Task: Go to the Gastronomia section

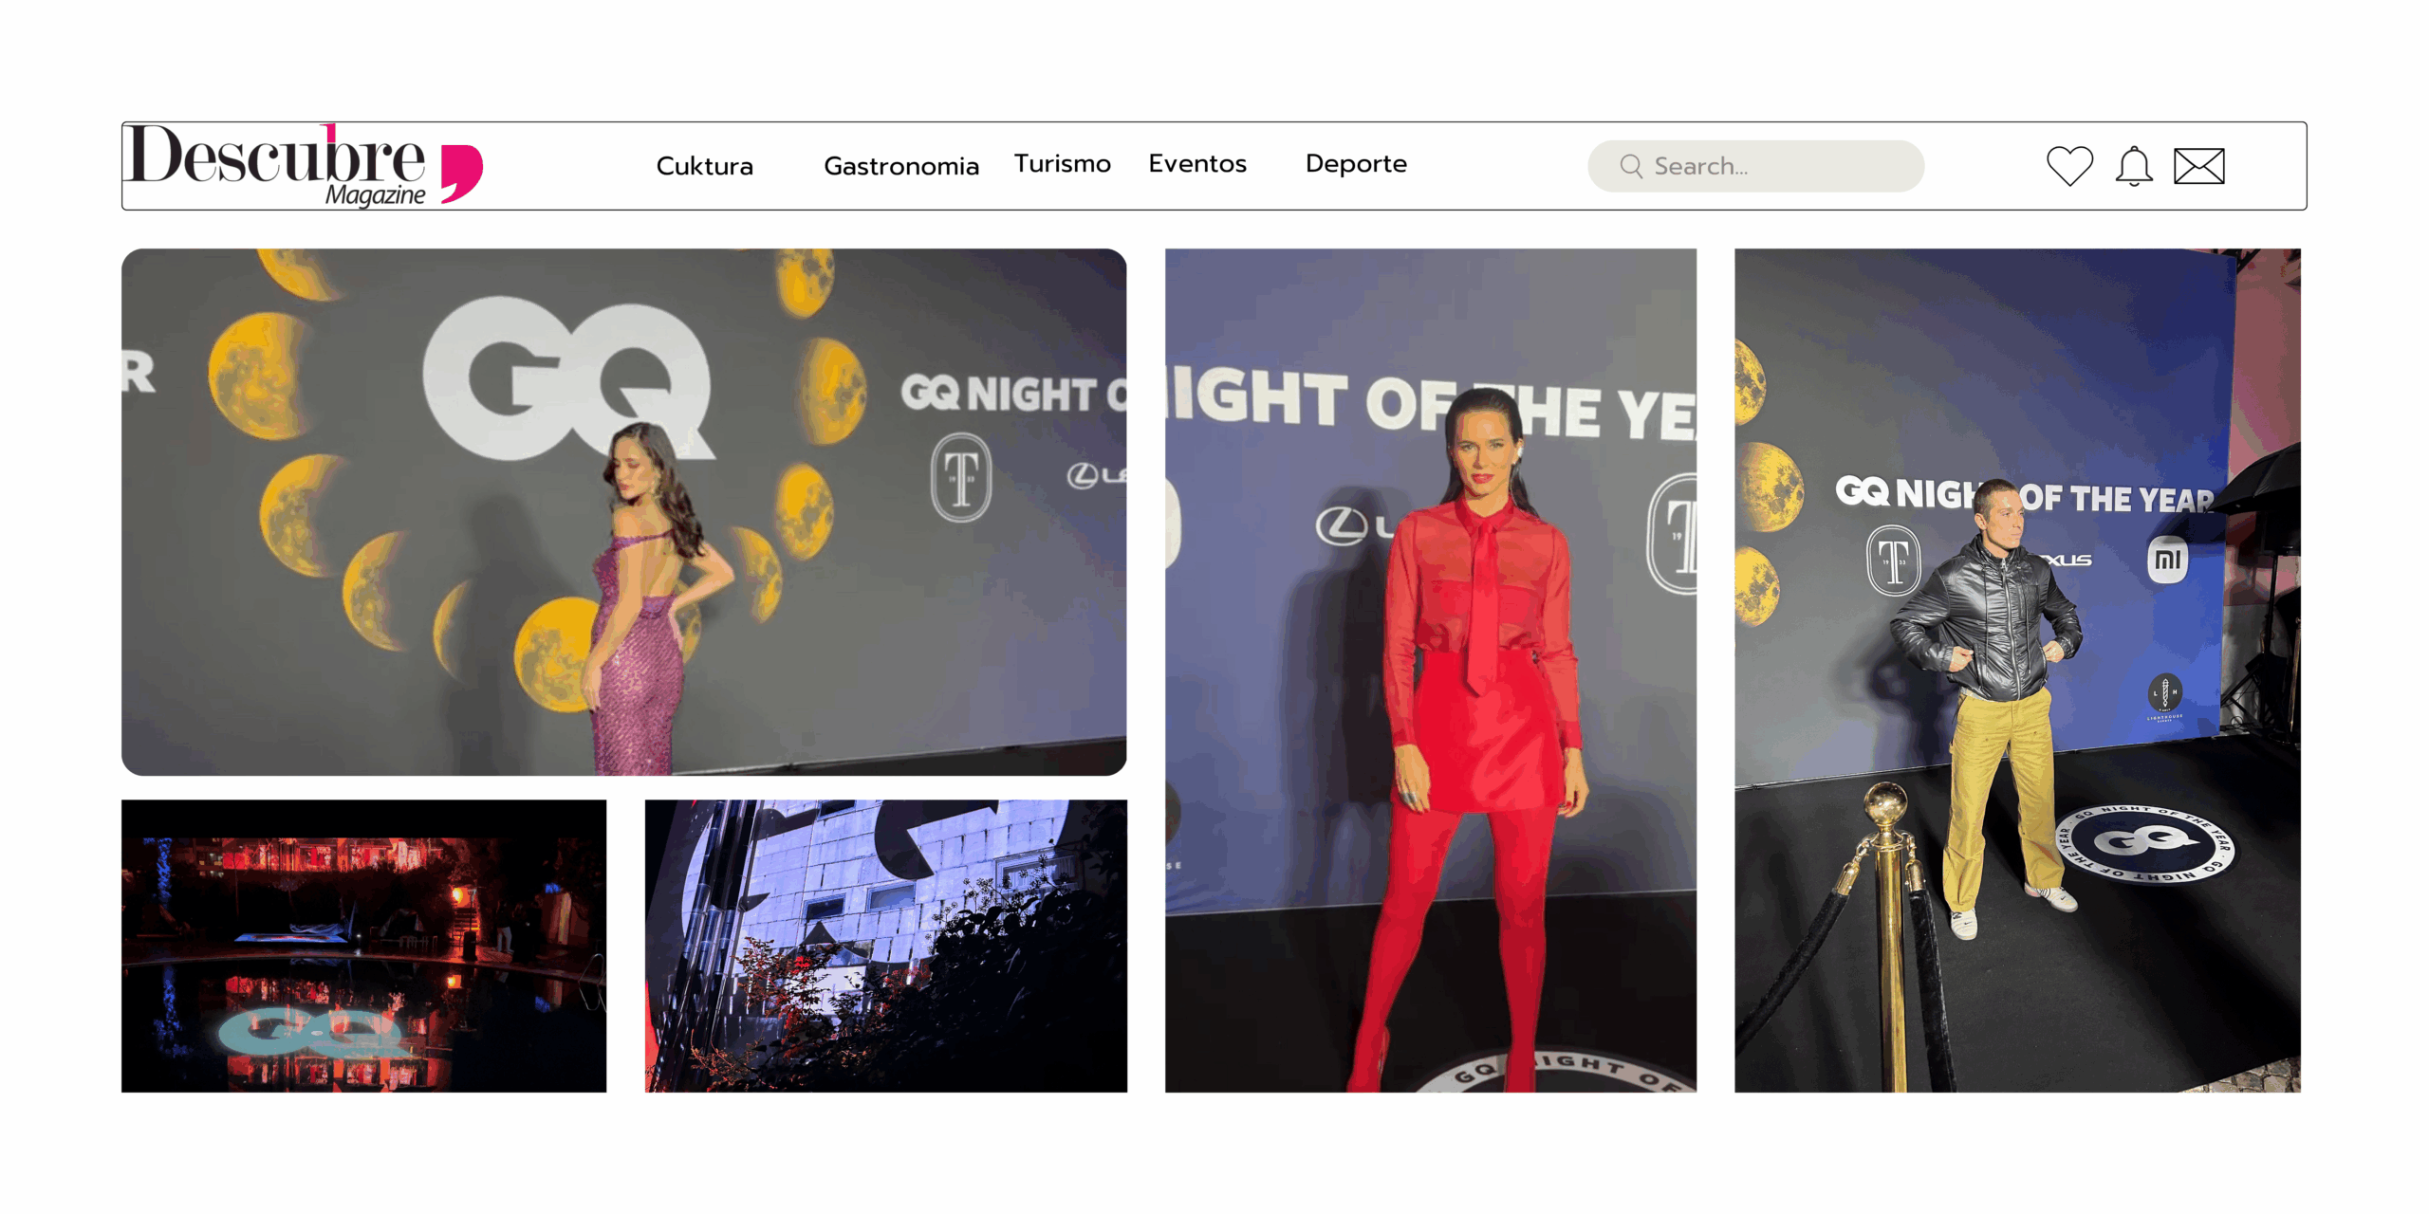Action: [x=900, y=166]
